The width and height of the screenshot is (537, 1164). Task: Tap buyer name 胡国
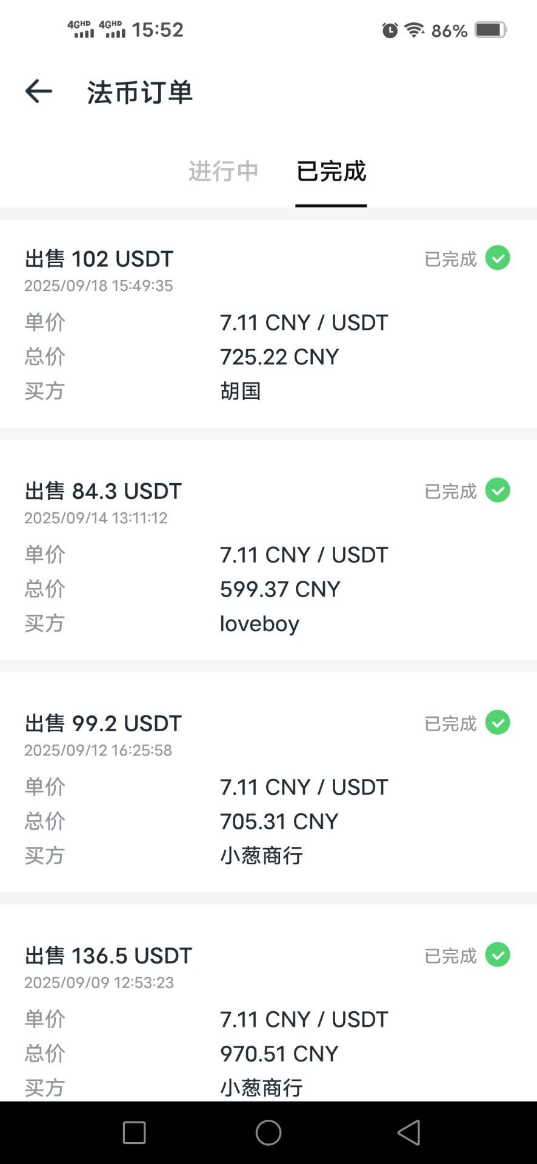[241, 391]
